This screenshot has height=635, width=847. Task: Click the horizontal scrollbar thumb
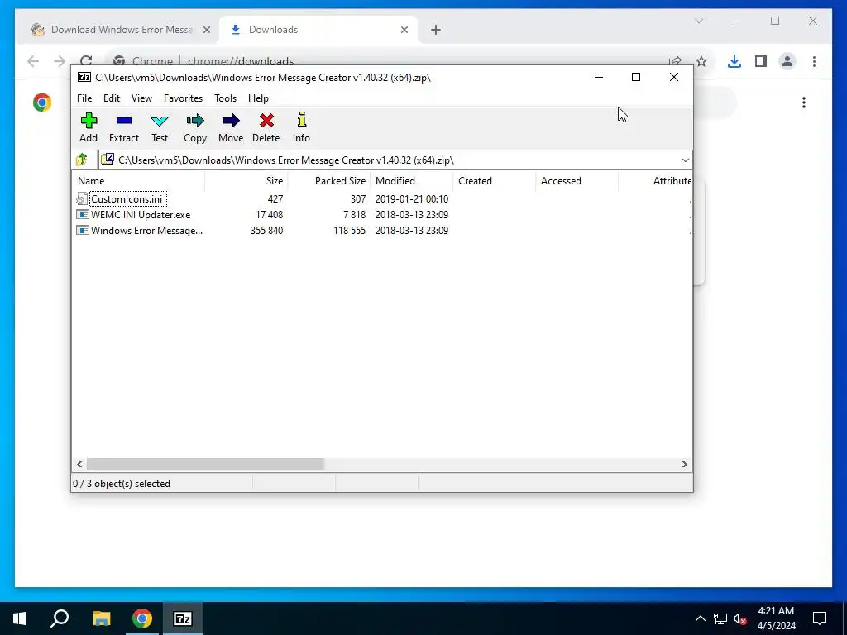(x=205, y=465)
